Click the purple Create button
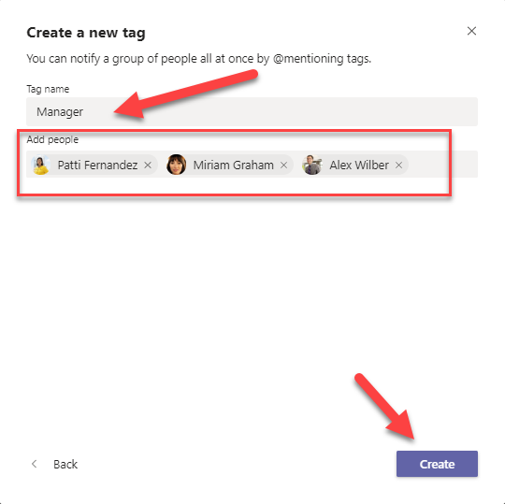505x504 pixels. [437, 464]
